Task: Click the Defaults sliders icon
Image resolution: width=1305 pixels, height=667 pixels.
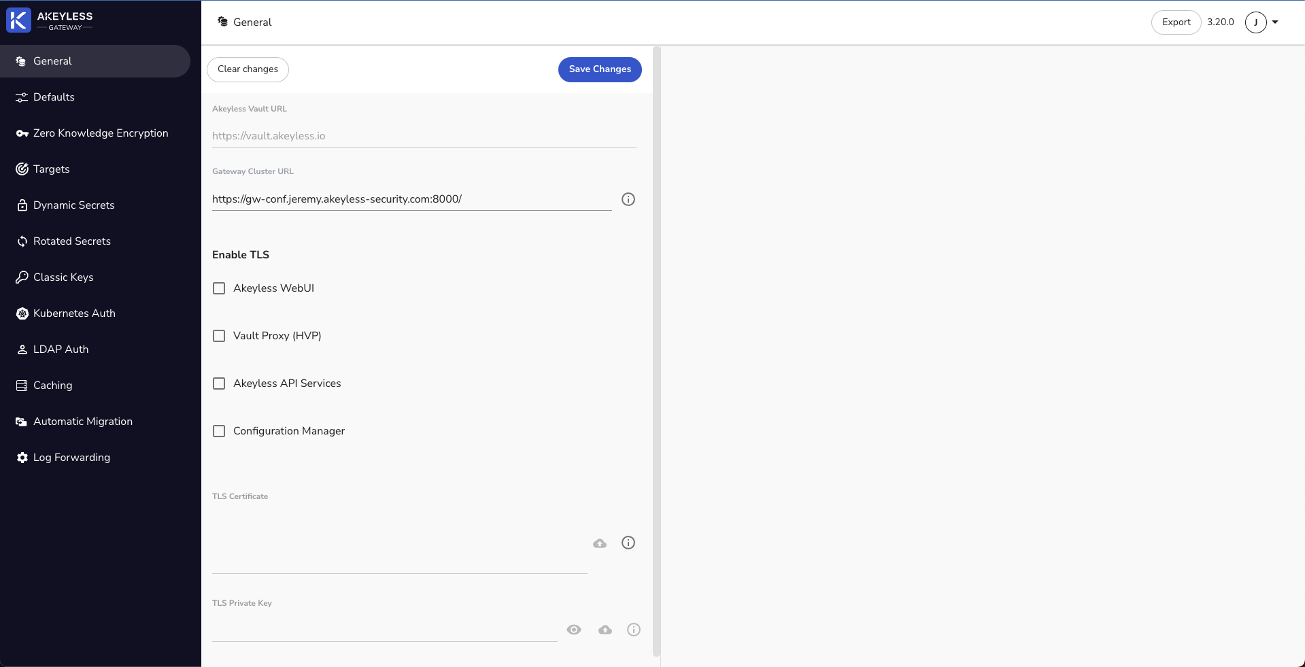Action: [22, 97]
